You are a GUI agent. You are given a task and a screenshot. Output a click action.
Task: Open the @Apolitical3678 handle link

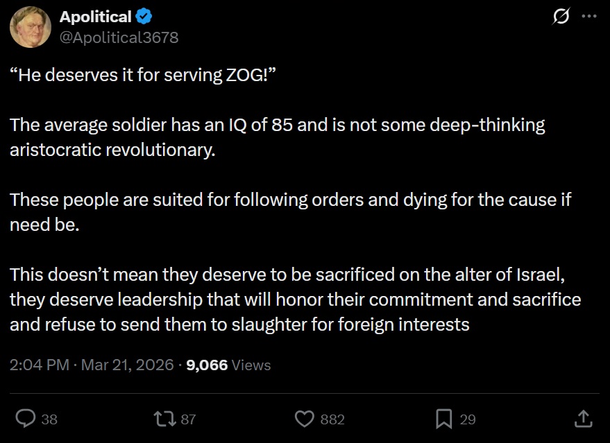coord(119,37)
